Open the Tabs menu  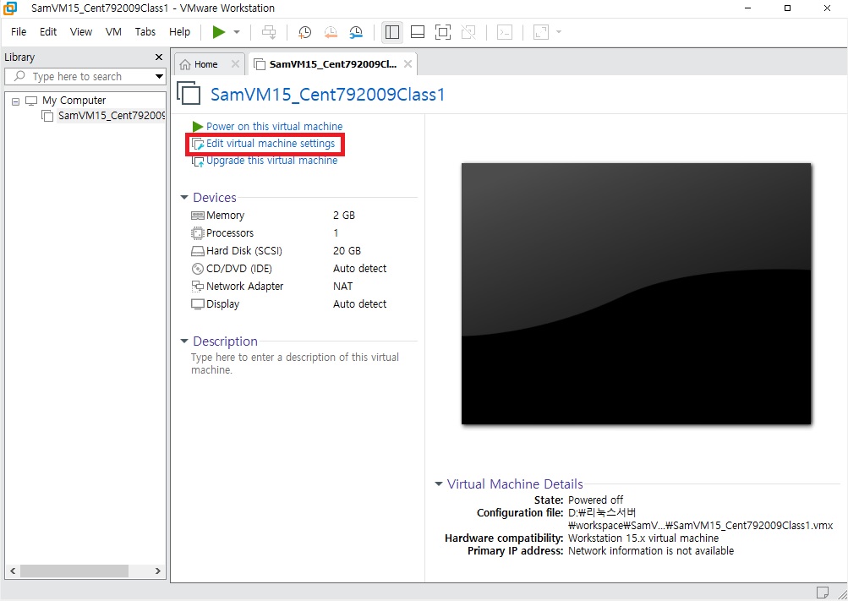coord(145,32)
